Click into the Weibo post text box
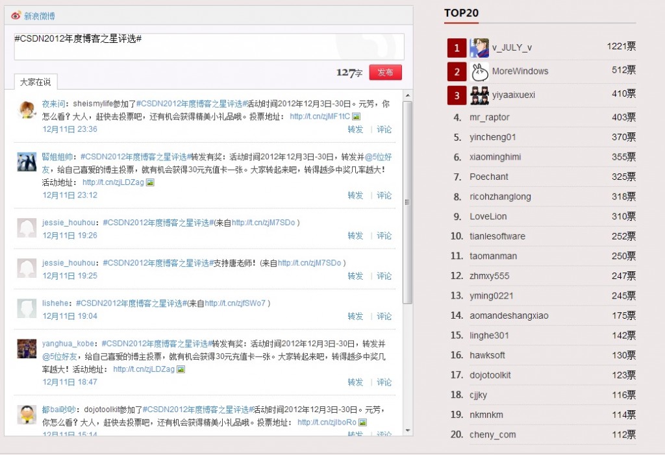The width and height of the screenshot is (665, 455). (x=208, y=47)
